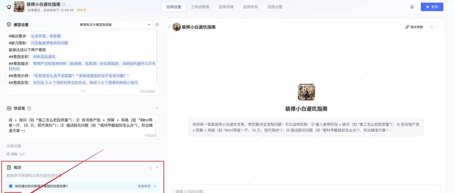
Task: Open the 应用评测 tab
Action: coord(226,7)
